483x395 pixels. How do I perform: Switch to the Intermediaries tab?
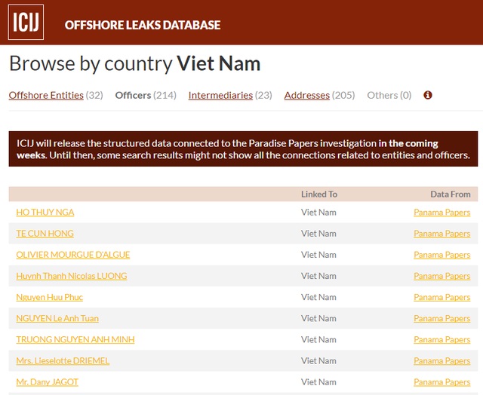(220, 96)
